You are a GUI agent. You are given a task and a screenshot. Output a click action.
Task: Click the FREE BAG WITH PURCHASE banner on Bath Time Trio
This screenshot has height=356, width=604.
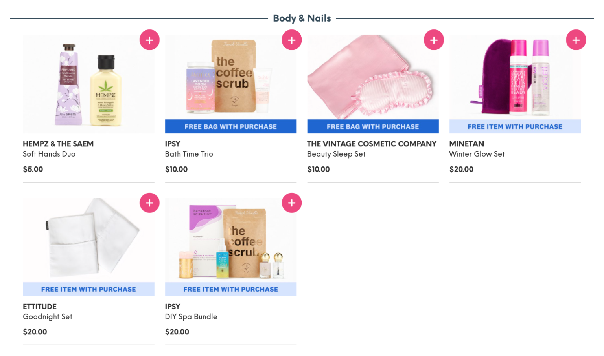pos(231,126)
